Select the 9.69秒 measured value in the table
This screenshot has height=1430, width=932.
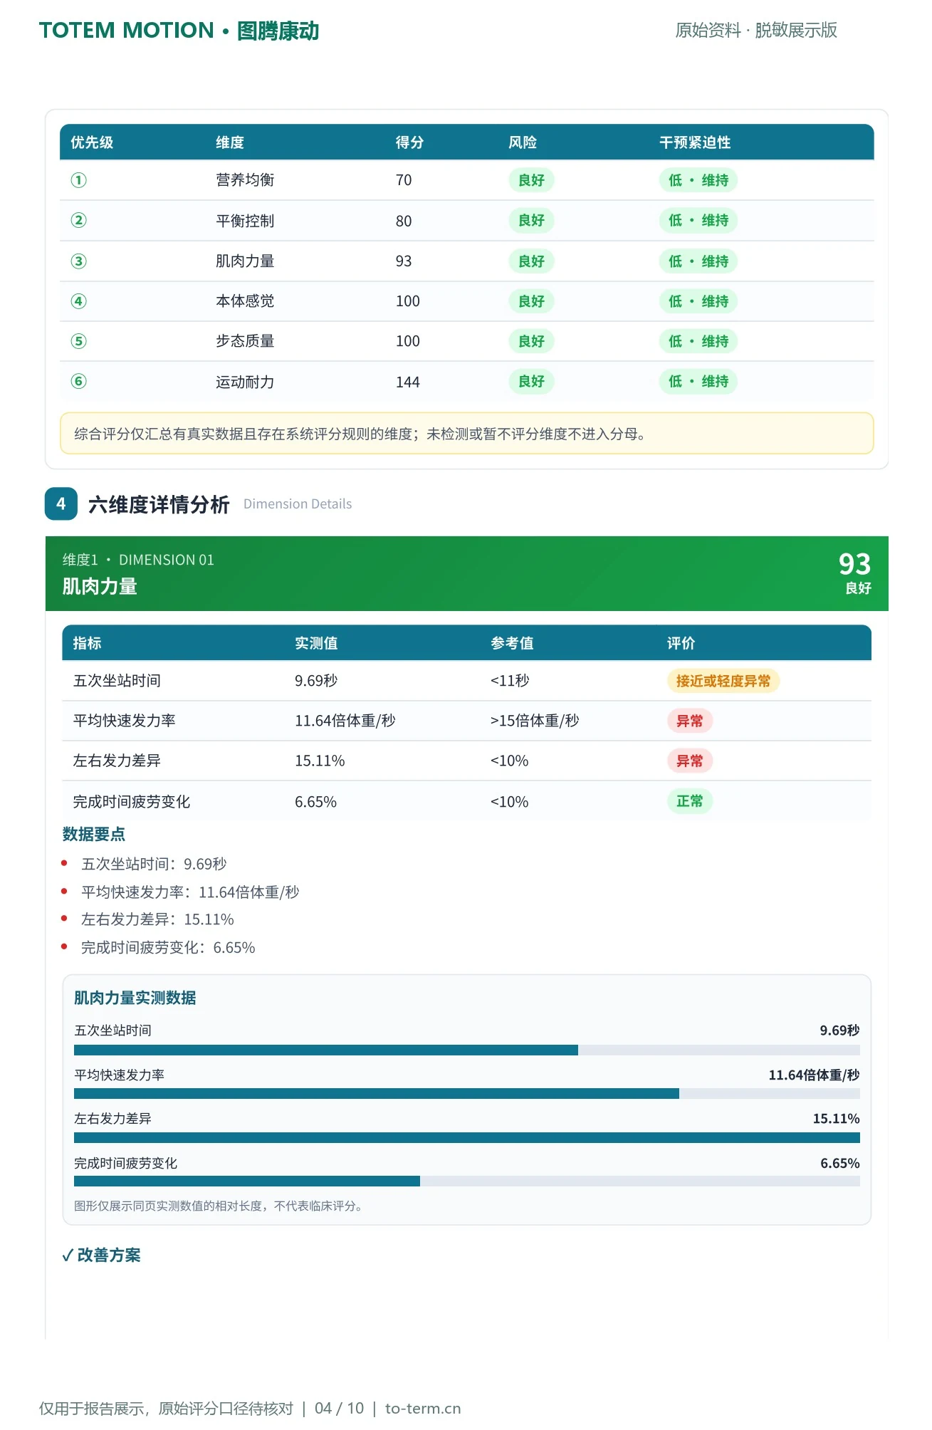click(x=316, y=681)
